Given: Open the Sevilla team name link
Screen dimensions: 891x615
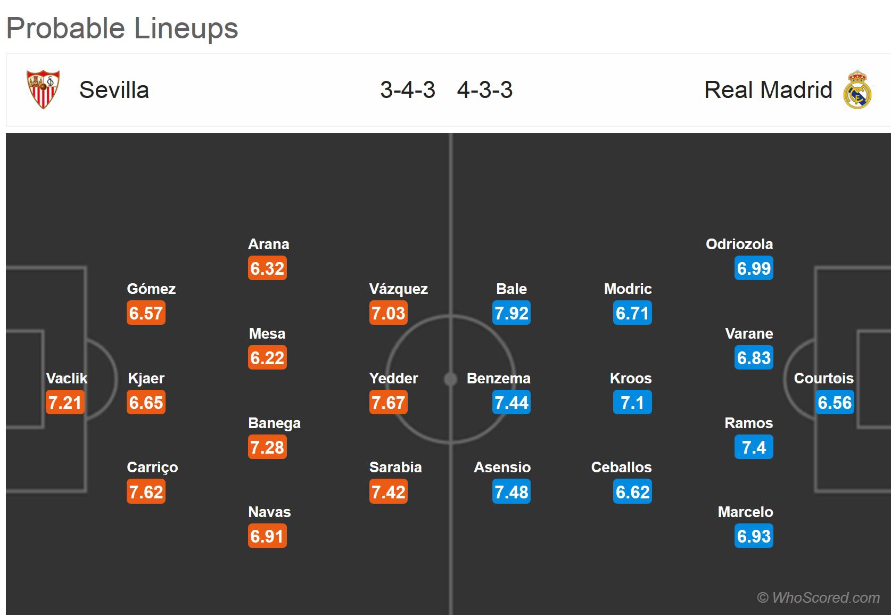Looking at the screenshot, I should coord(114,89).
